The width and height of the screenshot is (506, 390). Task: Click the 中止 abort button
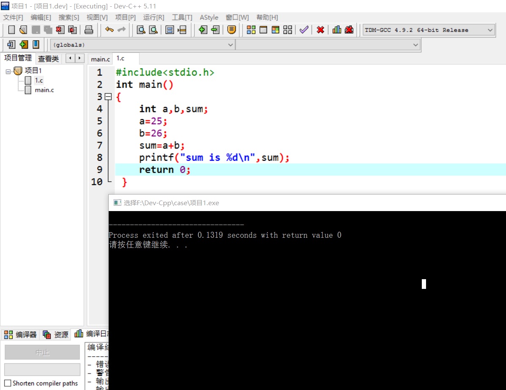click(x=42, y=352)
